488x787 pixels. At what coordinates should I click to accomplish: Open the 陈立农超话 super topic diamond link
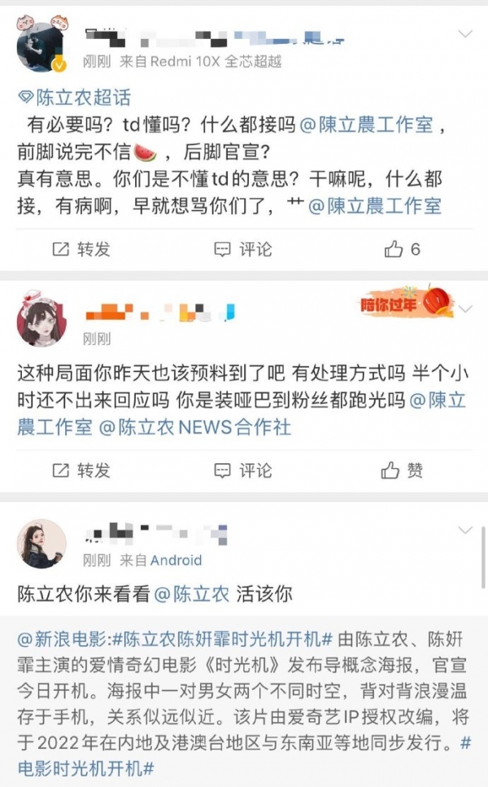point(74,98)
